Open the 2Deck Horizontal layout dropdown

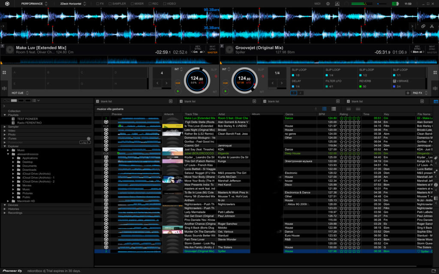[x=73, y=3]
